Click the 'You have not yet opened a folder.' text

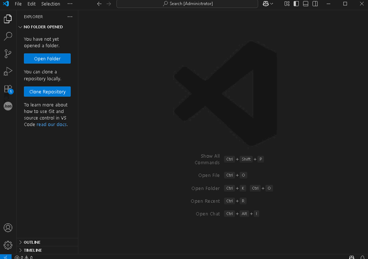click(x=42, y=43)
